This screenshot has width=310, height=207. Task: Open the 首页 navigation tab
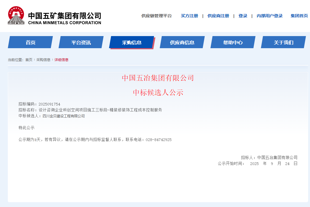(x=30, y=42)
